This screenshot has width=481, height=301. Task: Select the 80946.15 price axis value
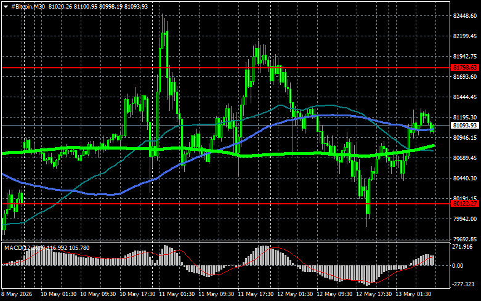[465, 138]
